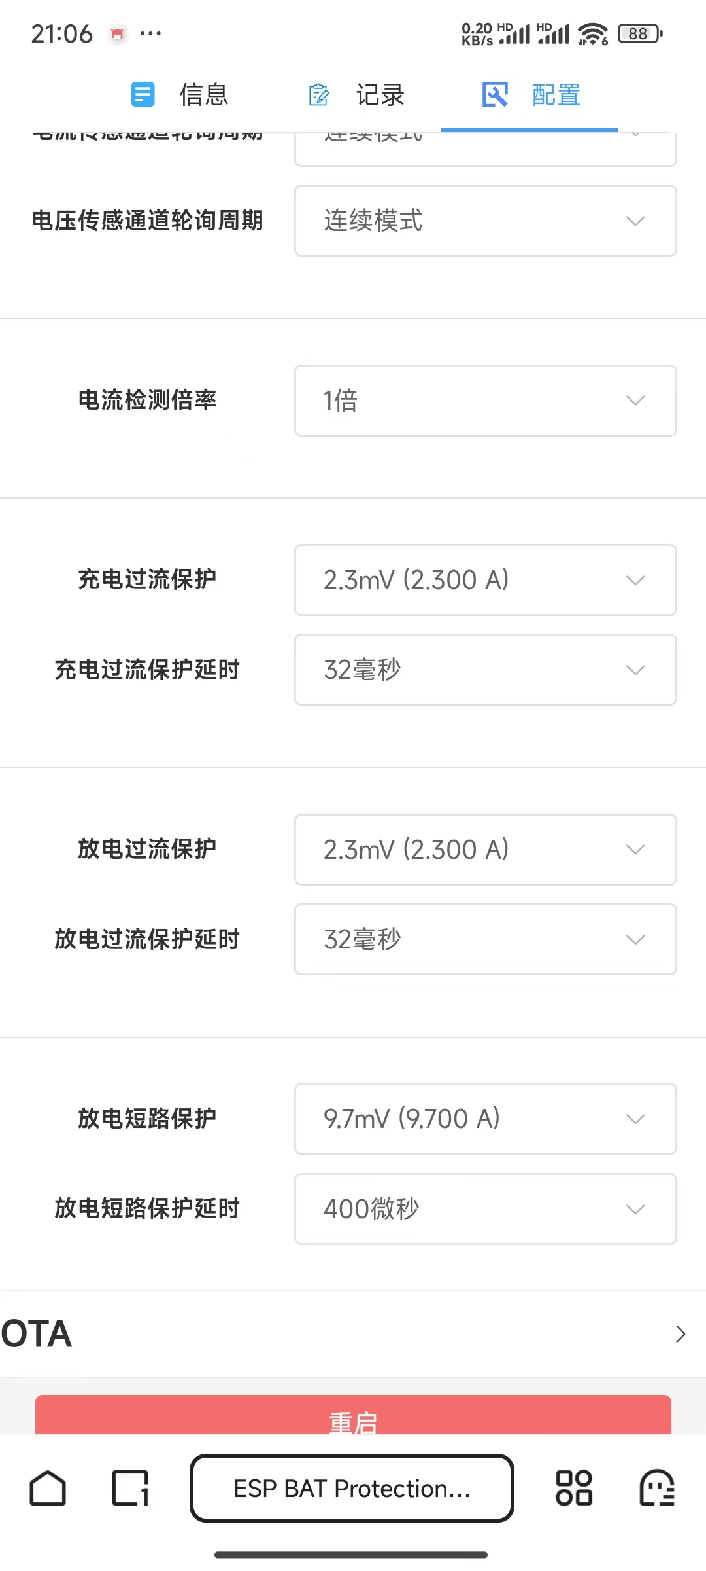The image size is (706, 1571).
Task: Open 放电过流保护 threshold dropdown
Action: point(485,850)
